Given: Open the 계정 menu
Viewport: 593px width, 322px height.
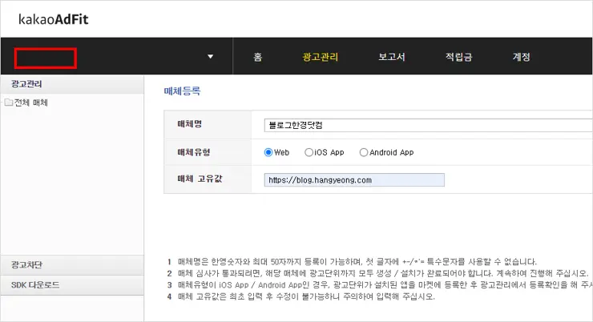Looking at the screenshot, I should point(522,57).
